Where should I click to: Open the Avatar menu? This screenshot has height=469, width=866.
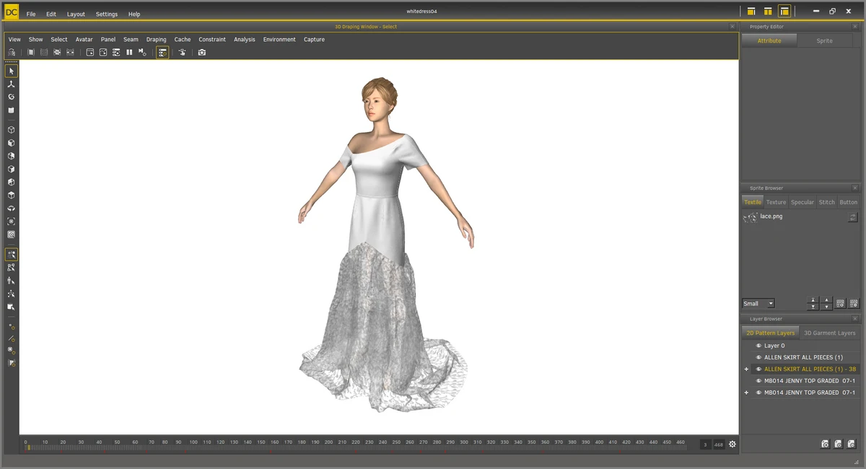(x=84, y=40)
